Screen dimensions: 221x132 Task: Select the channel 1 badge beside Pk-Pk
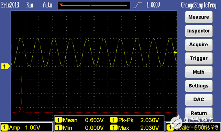114,120
